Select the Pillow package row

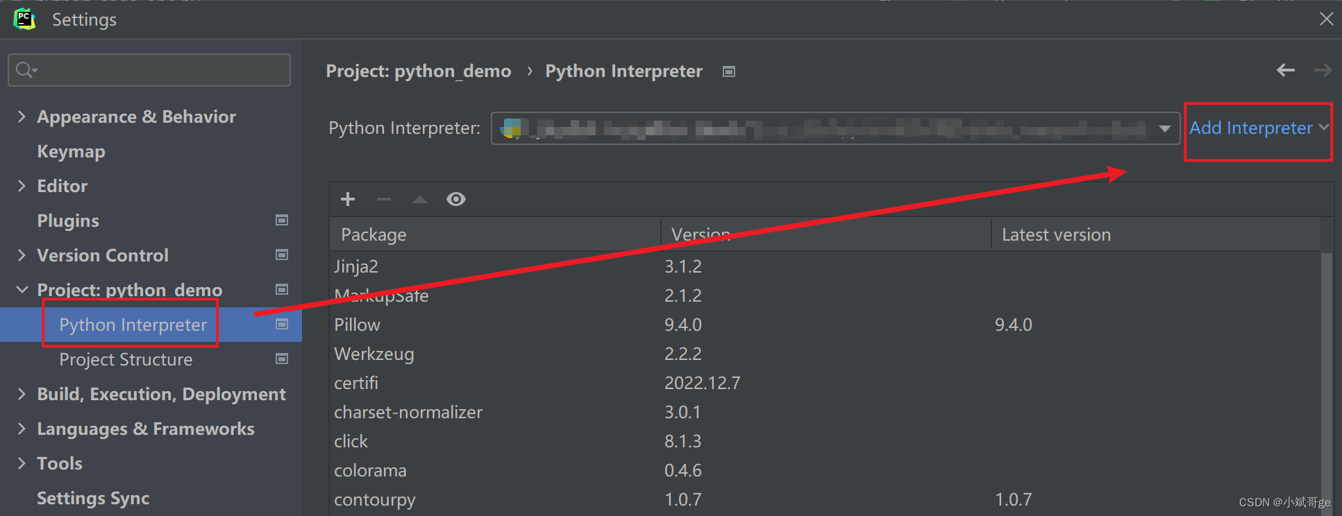[825, 325]
